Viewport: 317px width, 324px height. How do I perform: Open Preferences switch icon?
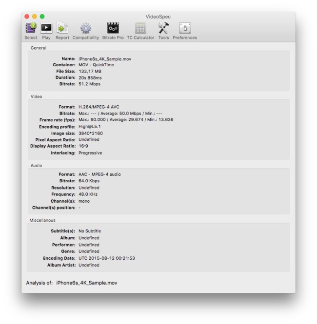coord(185,28)
